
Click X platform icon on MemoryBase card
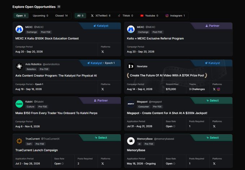click(x=214, y=164)
